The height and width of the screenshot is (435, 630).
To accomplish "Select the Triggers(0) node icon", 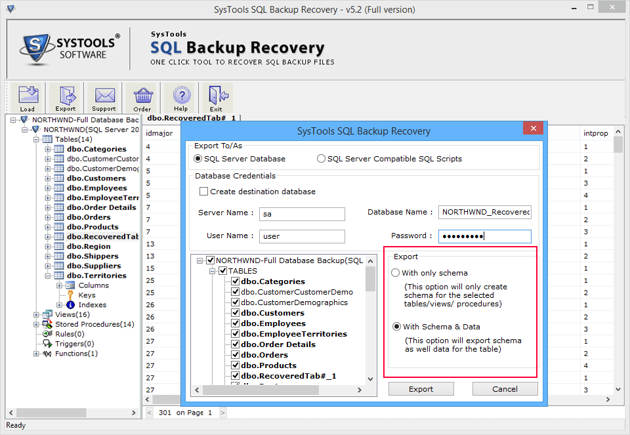I will click(x=47, y=344).
